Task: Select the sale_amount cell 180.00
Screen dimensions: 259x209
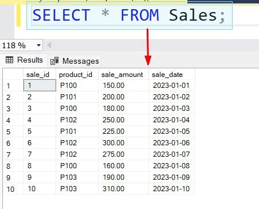Action: [123, 109]
